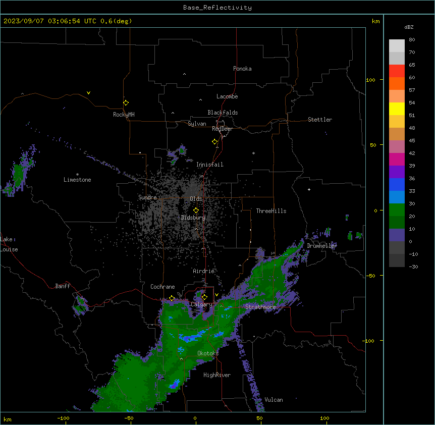Click the km unit label at bottom left
Screen dimensions: 435x425
pos(8,419)
